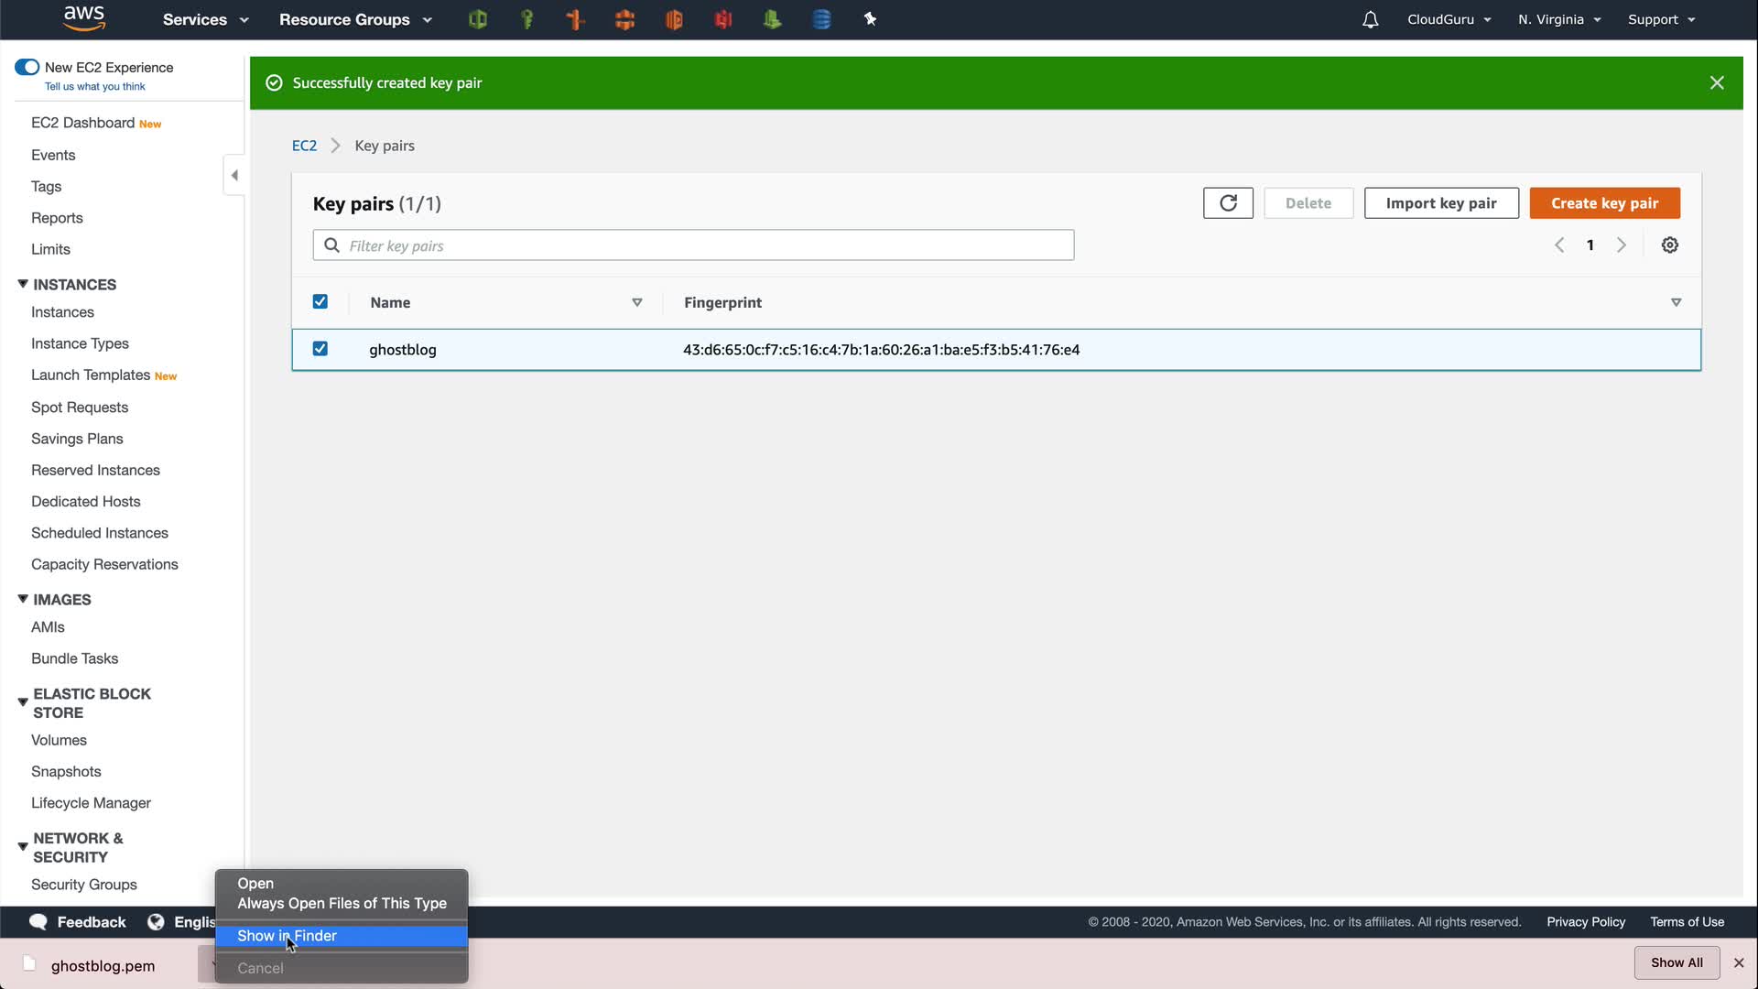Open the Security Groups sidebar link
Screen dimensions: 1758x989
pos(84,885)
